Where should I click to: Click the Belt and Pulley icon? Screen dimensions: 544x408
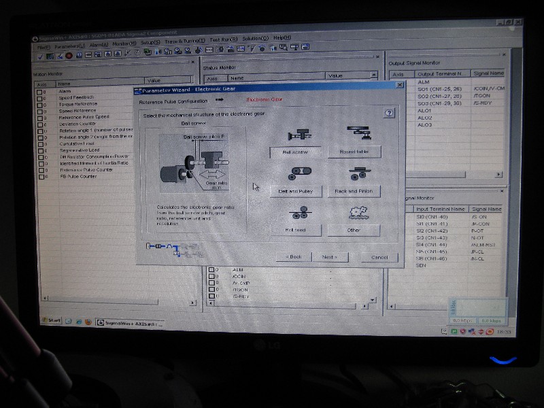click(295, 174)
